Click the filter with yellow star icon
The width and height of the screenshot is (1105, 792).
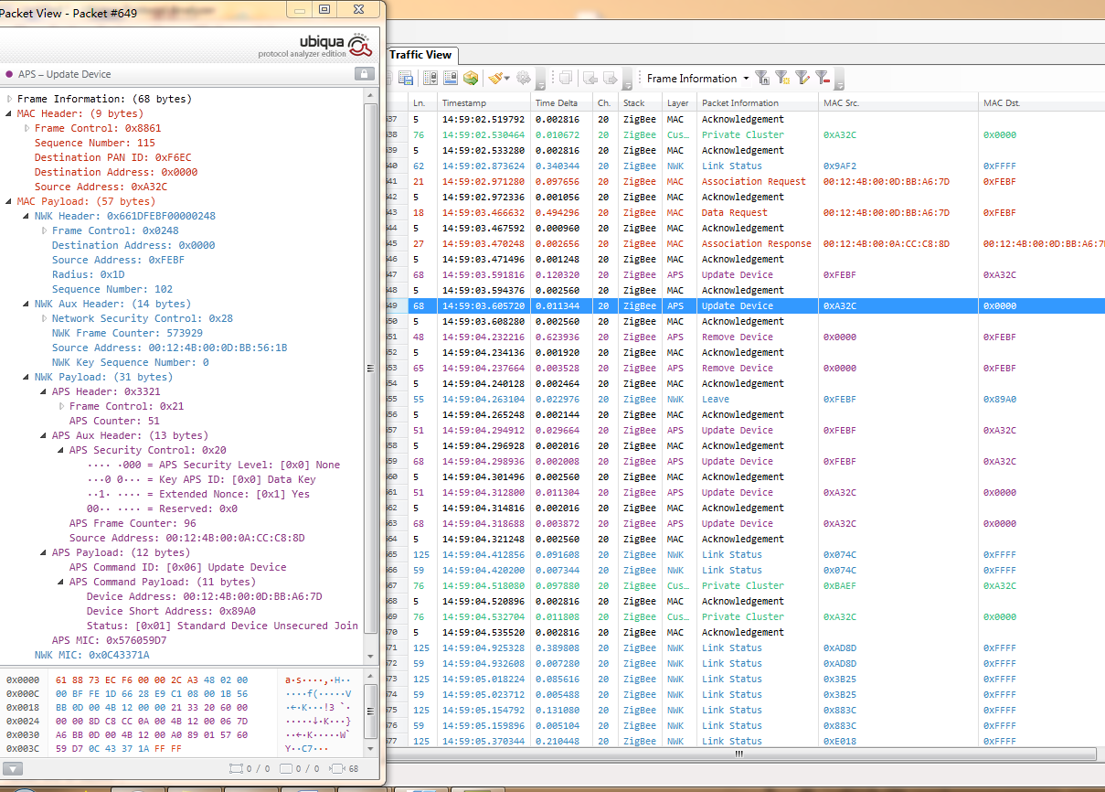(782, 79)
